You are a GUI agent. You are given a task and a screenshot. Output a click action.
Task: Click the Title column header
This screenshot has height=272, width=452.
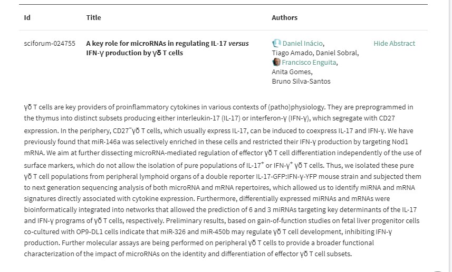93,18
